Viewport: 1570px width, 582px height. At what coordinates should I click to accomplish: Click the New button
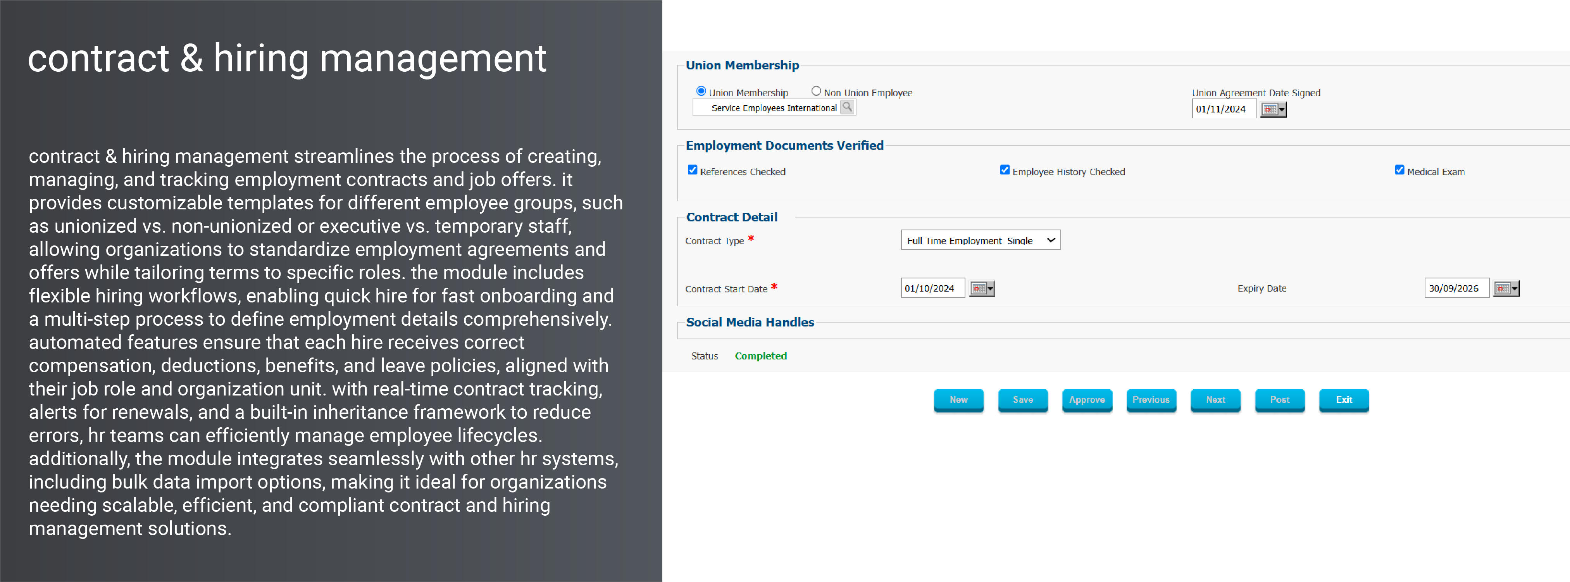coord(959,400)
